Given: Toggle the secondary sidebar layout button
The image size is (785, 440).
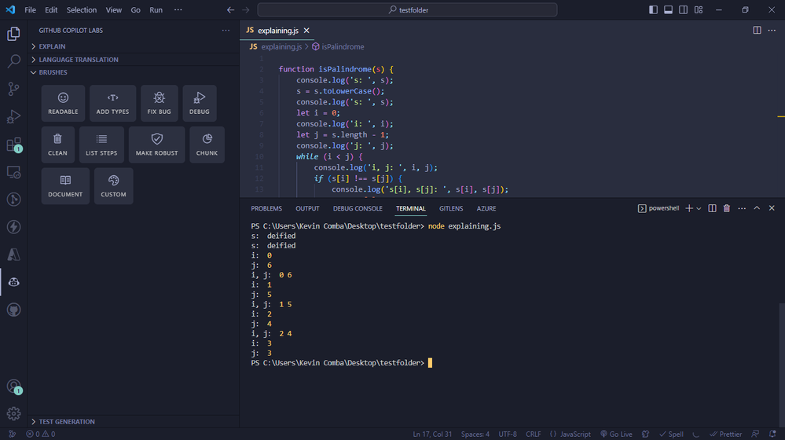Looking at the screenshot, I should coord(683,10).
